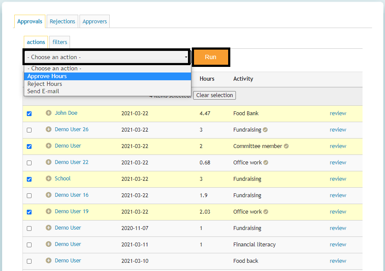Viewport: 385px width, 271px height.
Task: Select Approve Hours from action list
Action: (108, 76)
